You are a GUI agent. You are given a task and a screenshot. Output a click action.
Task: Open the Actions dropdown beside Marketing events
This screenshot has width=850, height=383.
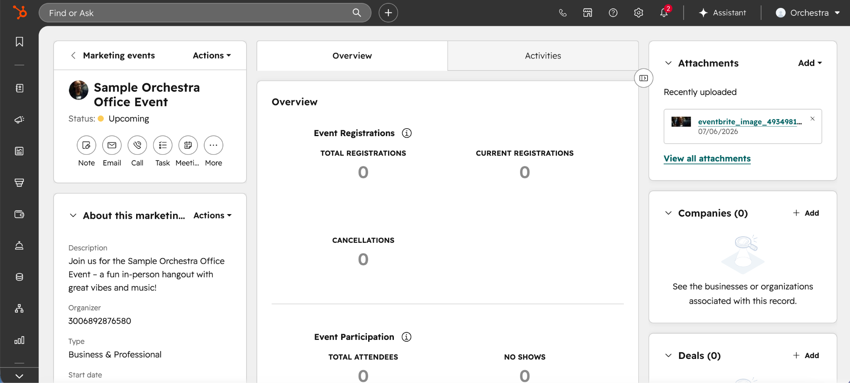click(x=212, y=56)
